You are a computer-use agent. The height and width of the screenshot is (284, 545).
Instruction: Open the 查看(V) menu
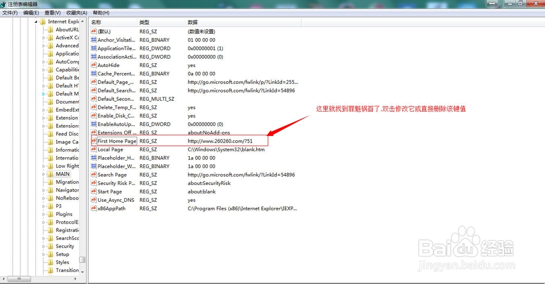tap(52, 13)
